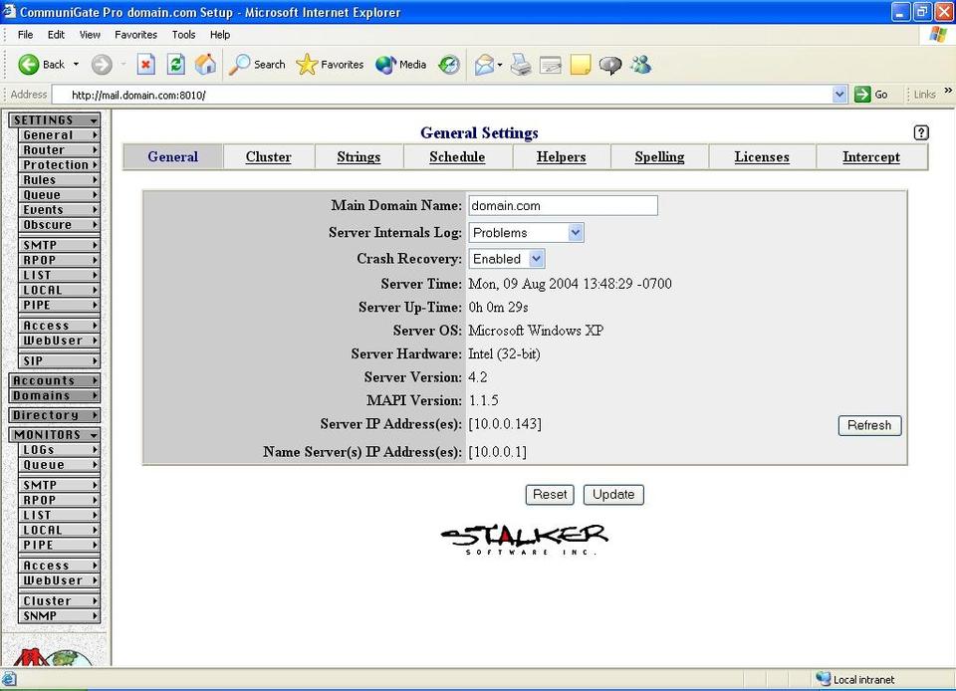The width and height of the screenshot is (956, 691).
Task: Expand the address bar URL dropdown
Action: click(x=839, y=95)
